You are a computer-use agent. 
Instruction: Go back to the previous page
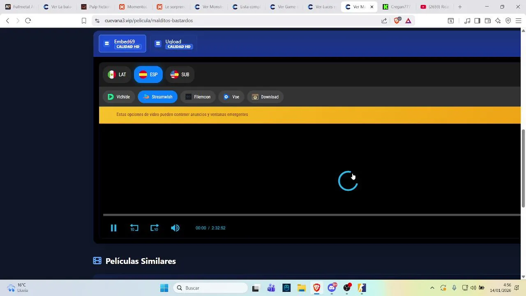click(x=7, y=21)
